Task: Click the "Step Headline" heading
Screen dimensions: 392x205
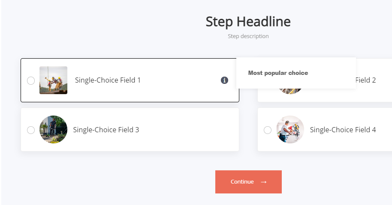Action: pyautogui.click(x=248, y=21)
